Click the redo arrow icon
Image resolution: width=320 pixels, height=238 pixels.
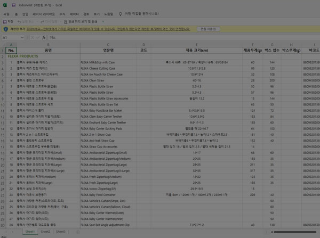(42, 22)
